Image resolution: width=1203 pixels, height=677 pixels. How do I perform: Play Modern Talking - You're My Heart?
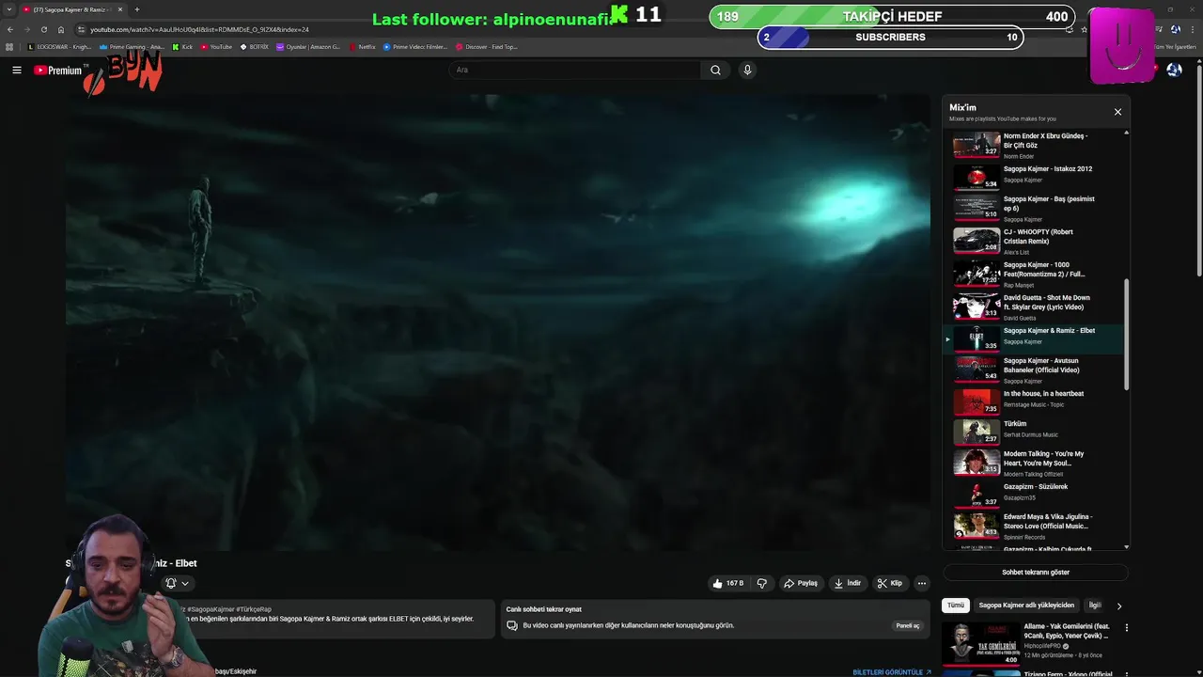coord(1033,463)
